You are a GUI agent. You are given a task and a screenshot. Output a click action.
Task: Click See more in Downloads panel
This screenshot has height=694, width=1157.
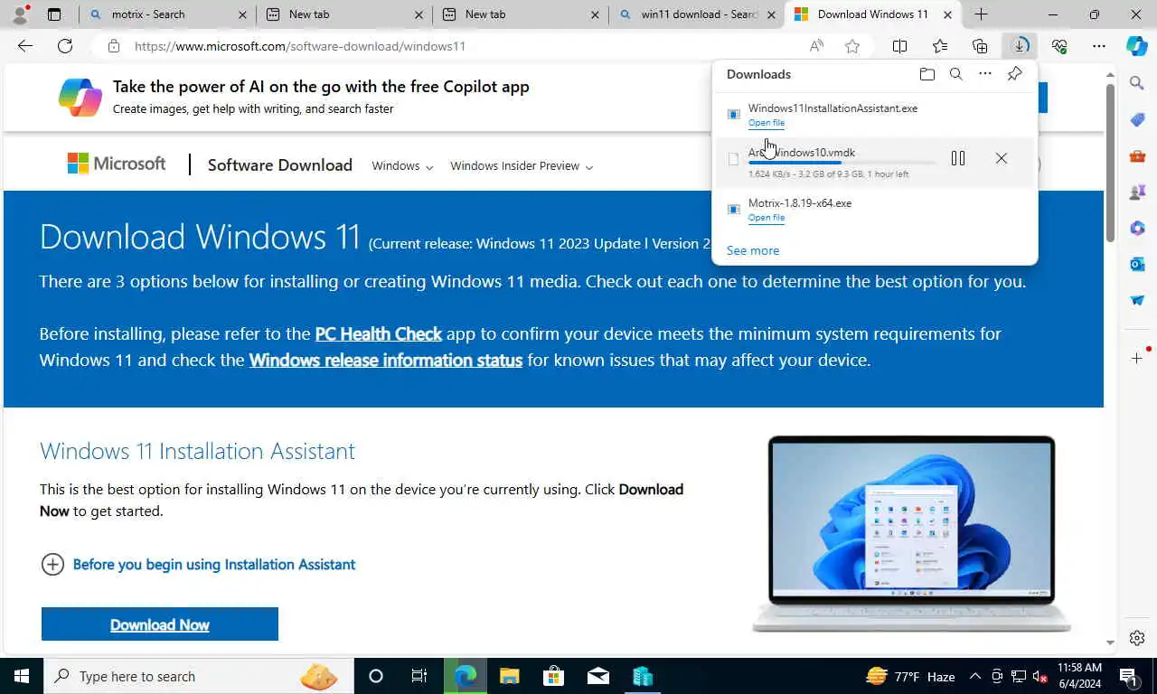click(753, 250)
